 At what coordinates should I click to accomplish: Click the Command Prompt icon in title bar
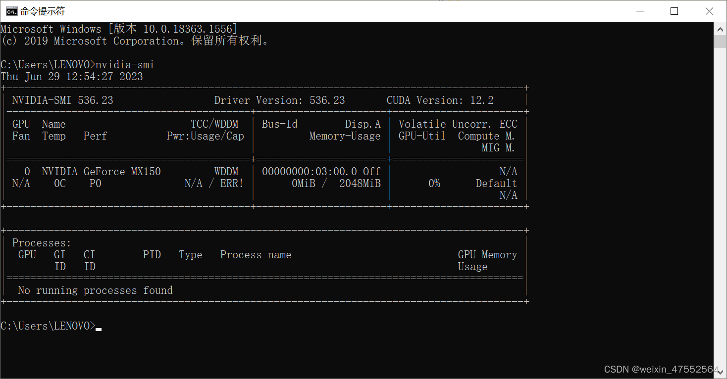[11, 11]
